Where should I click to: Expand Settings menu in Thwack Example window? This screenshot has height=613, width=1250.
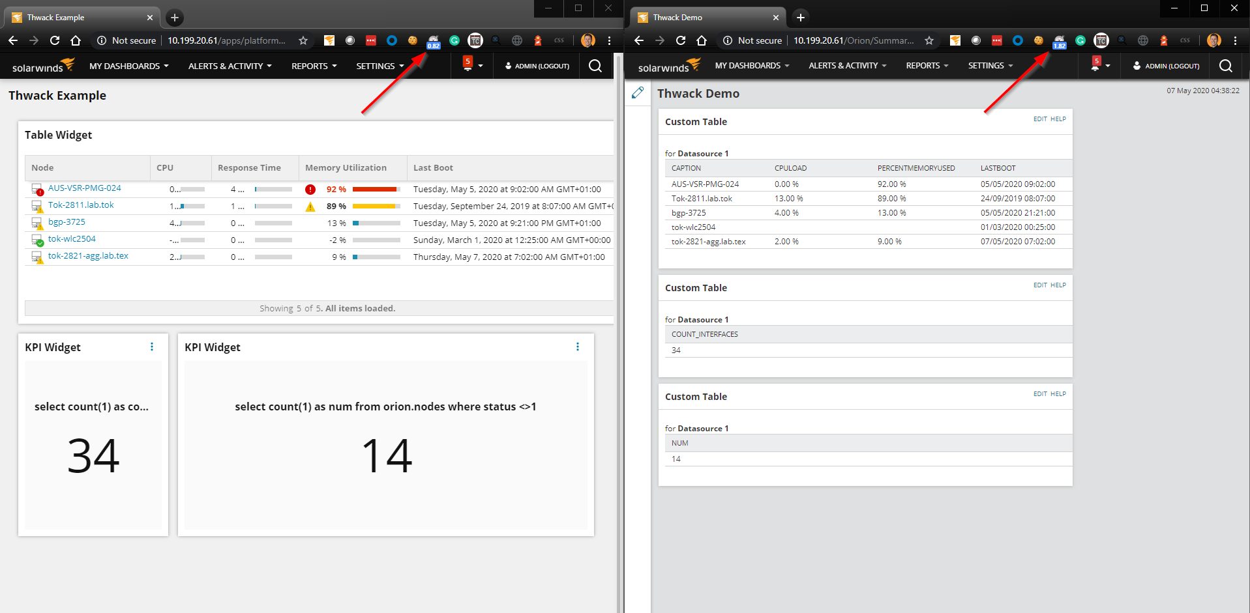[380, 66]
